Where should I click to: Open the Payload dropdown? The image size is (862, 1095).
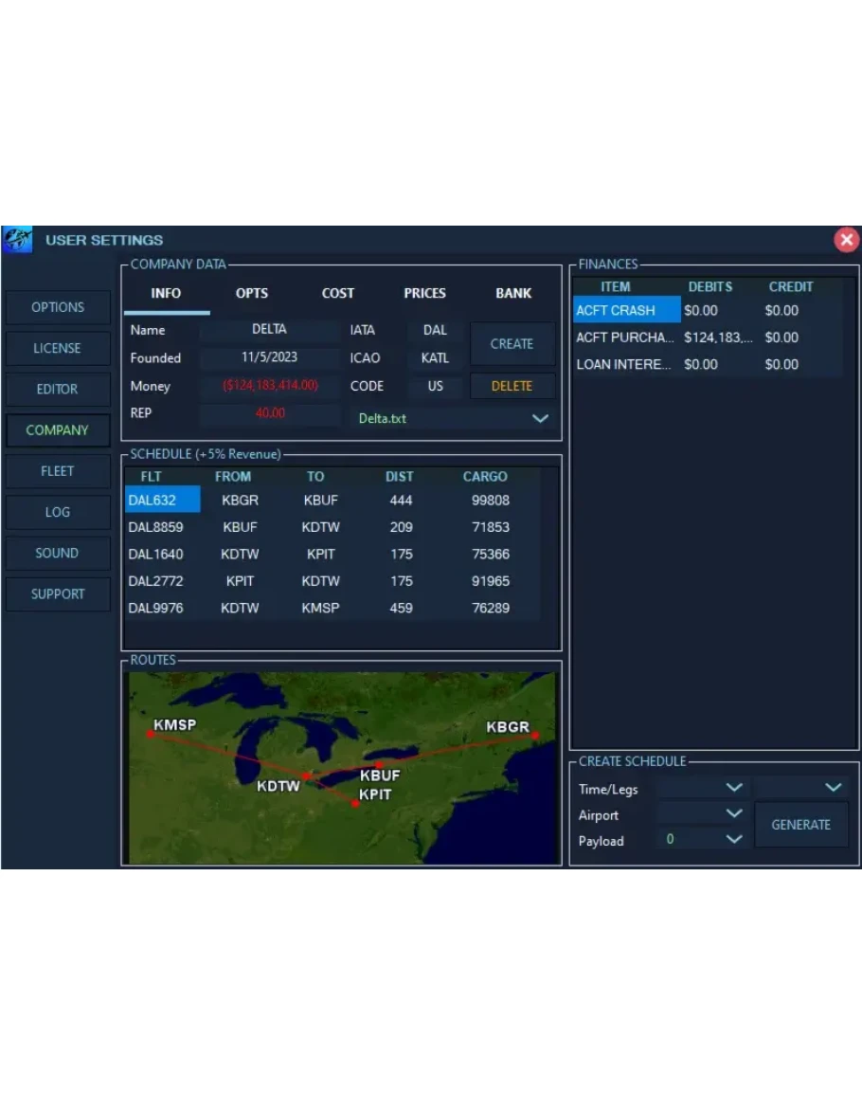click(732, 839)
